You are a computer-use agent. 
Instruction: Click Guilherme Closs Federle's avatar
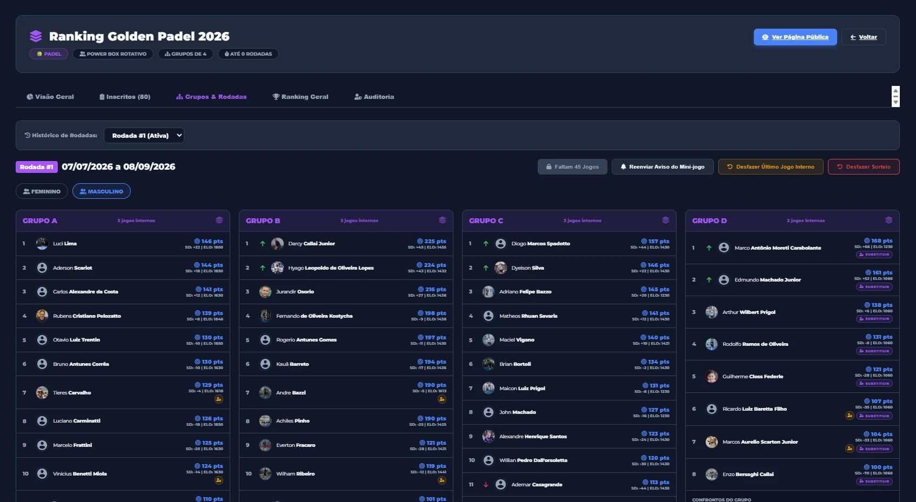712,377
